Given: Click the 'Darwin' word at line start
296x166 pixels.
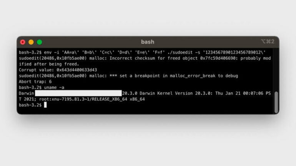Looking at the screenshot, I should tap(26, 94).
